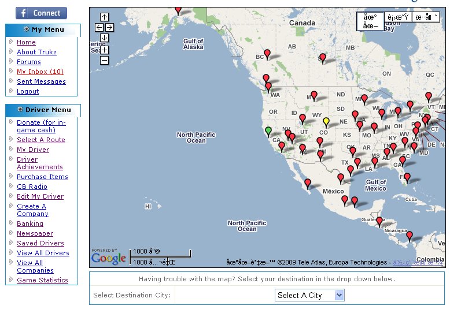Click the Facebook Connect button
Image resolution: width=450 pixels, height=313 pixels.
pyautogui.click(x=41, y=13)
